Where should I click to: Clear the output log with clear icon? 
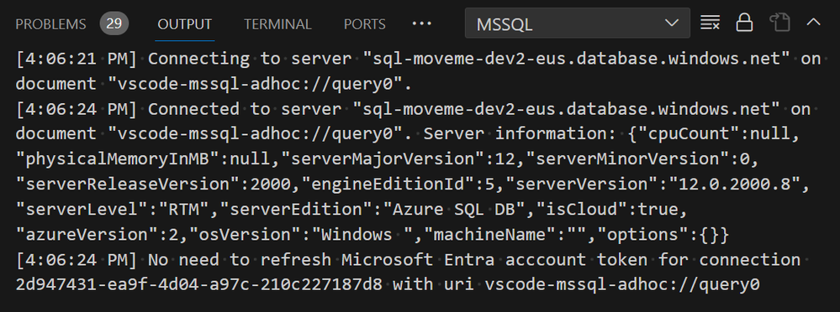point(710,23)
